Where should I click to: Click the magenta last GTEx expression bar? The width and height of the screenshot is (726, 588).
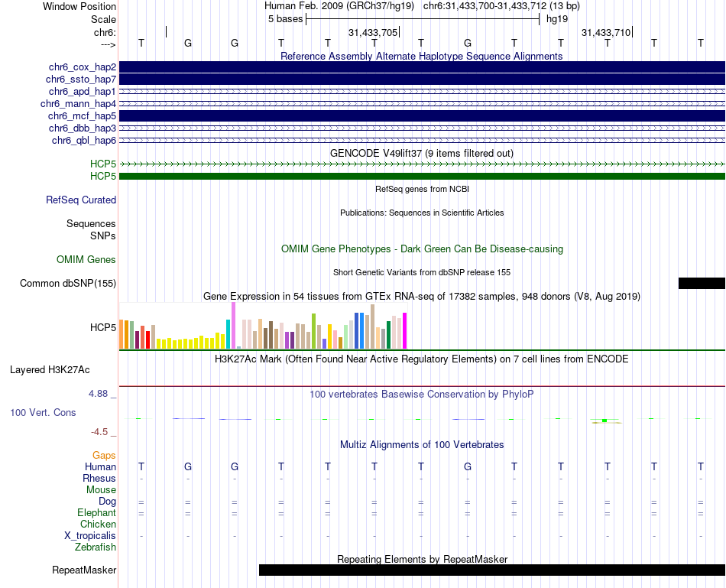[x=405, y=331]
